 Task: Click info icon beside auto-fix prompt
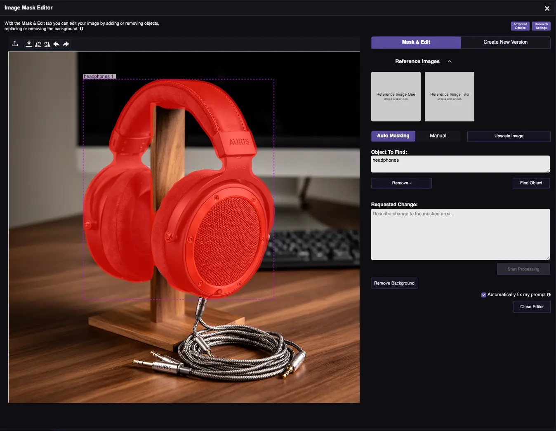[549, 294]
